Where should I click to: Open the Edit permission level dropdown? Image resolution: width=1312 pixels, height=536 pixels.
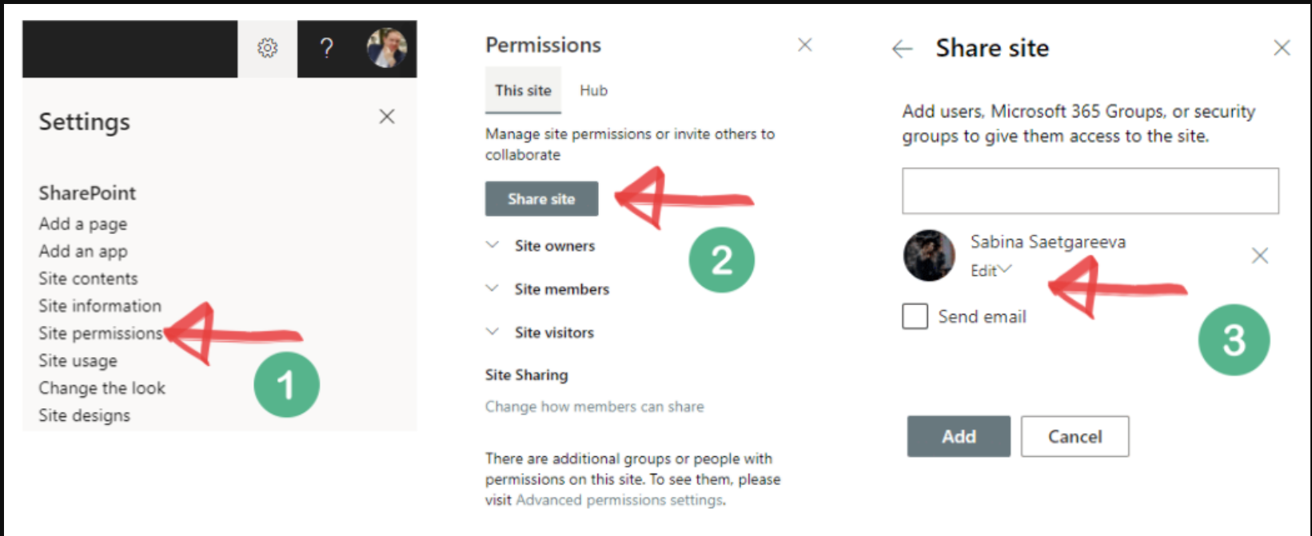click(991, 271)
